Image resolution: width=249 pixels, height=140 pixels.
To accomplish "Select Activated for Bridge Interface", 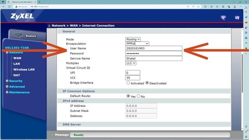I will pyautogui.click(x=128, y=83).
